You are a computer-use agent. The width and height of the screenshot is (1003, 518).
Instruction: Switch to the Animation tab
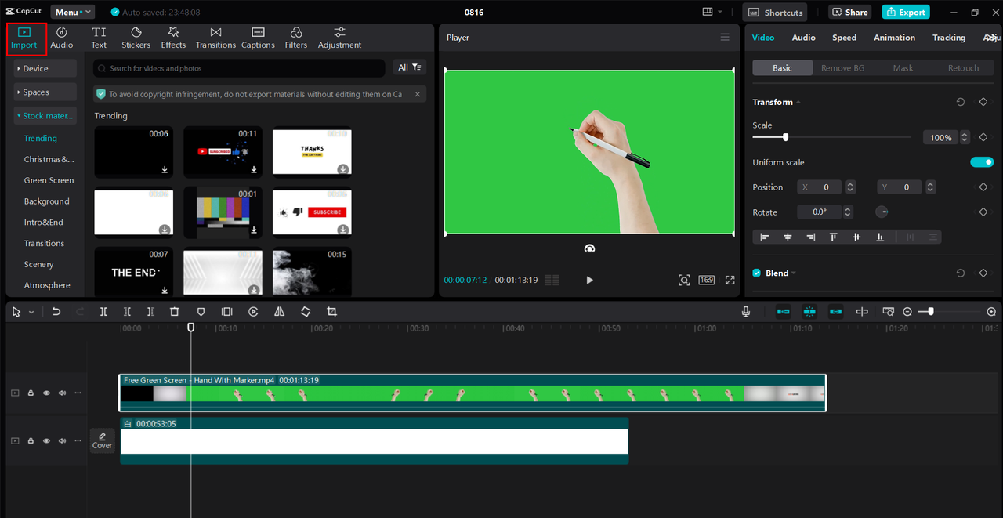coord(894,38)
